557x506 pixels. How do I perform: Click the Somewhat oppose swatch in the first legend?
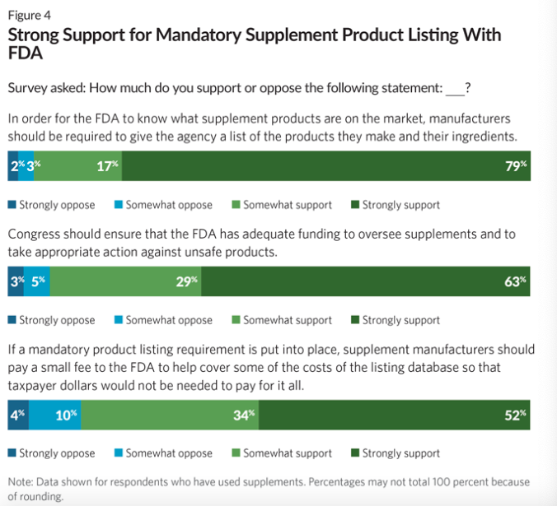click(x=119, y=205)
